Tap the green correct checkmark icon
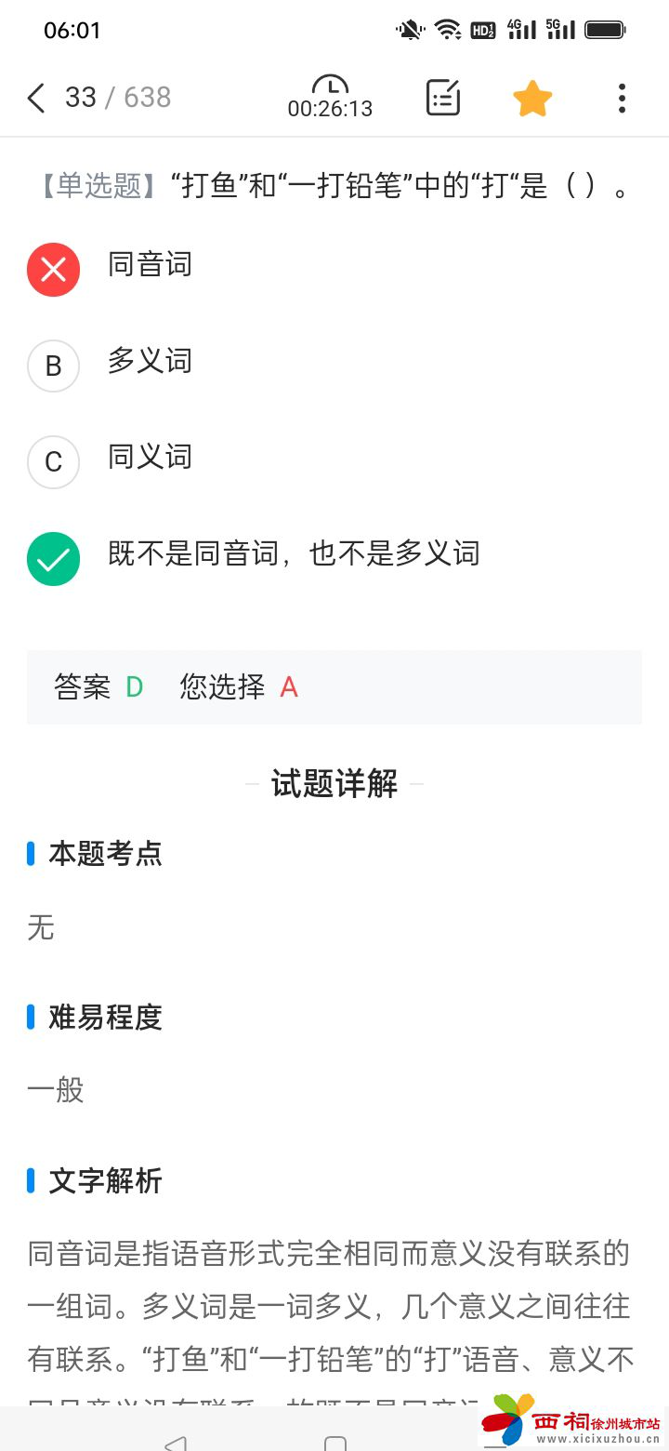 [53, 559]
